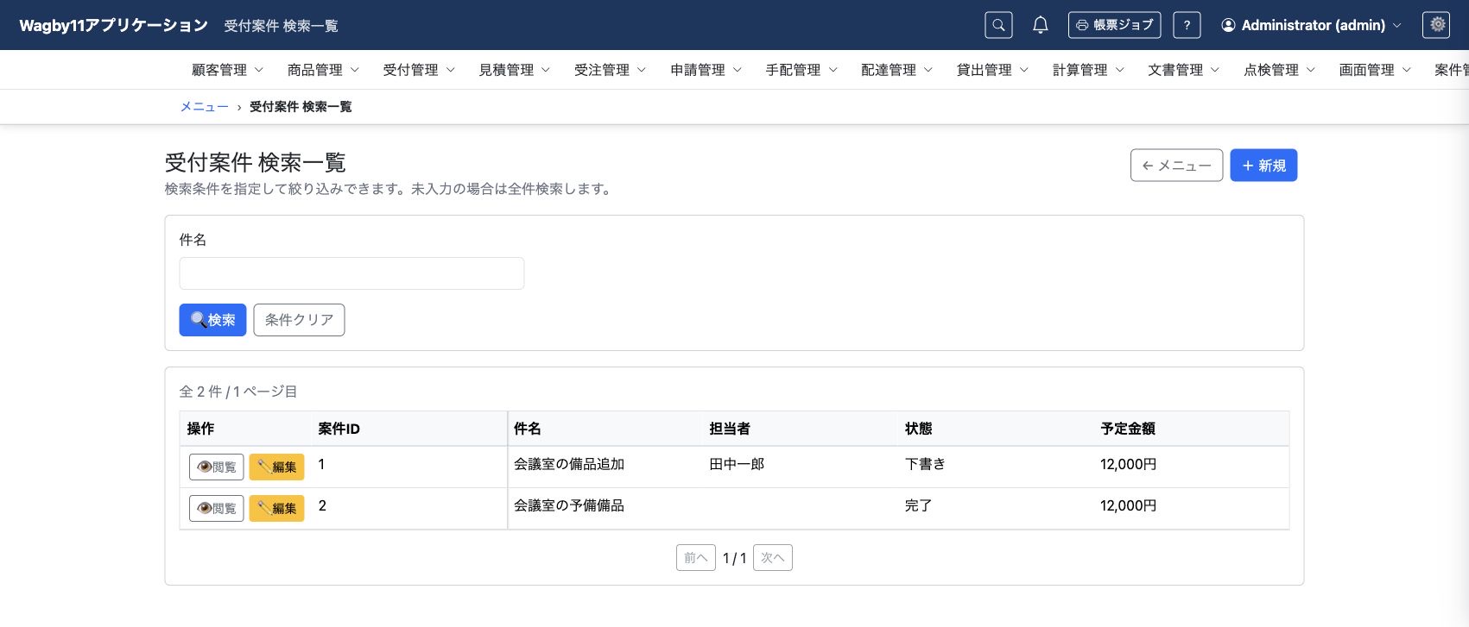
Task: Go to next page with 次へ
Action: coord(773,558)
